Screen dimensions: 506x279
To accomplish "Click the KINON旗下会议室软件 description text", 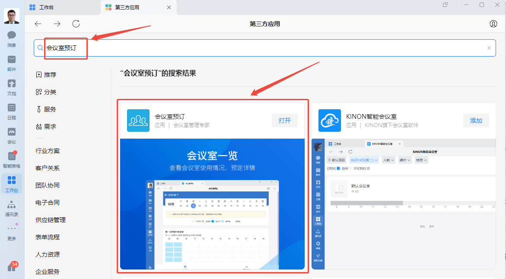I will point(391,125).
